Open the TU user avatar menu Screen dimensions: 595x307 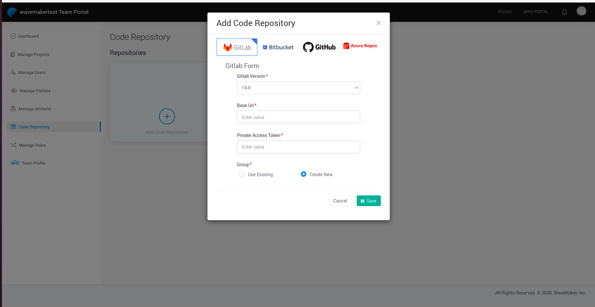[x=581, y=12]
